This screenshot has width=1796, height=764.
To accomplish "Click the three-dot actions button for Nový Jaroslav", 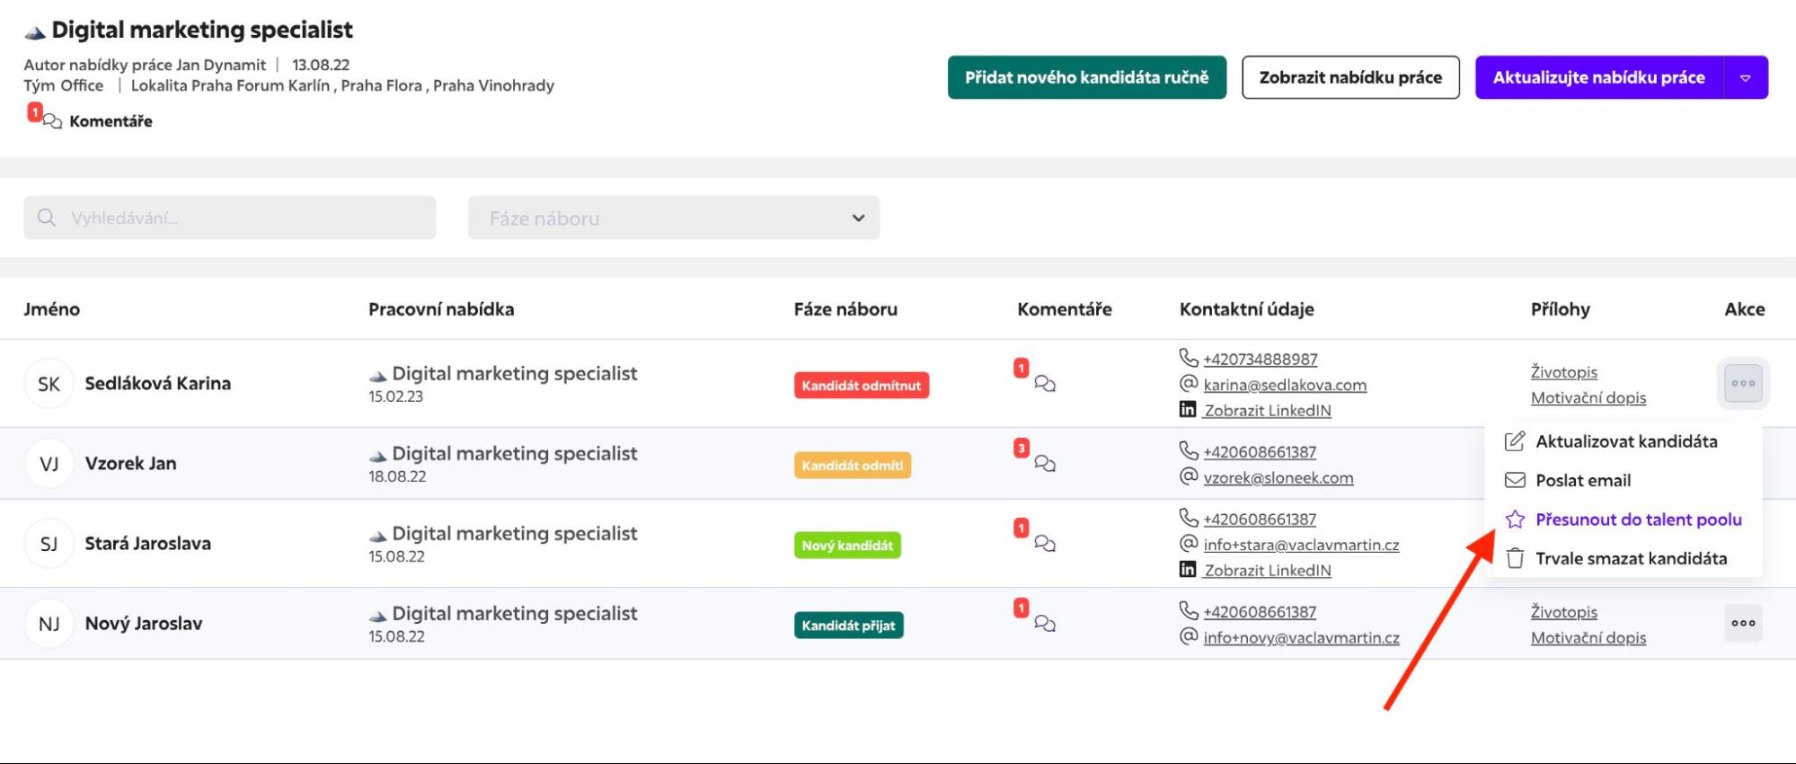I will pos(1742,623).
